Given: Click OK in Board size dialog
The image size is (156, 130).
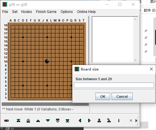Looking at the screenshot, I should [103, 96].
